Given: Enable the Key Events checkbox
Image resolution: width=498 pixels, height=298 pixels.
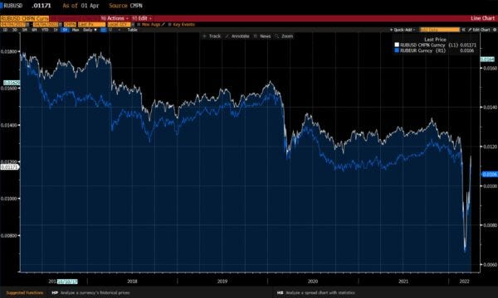Looking at the screenshot, I should [x=170, y=24].
